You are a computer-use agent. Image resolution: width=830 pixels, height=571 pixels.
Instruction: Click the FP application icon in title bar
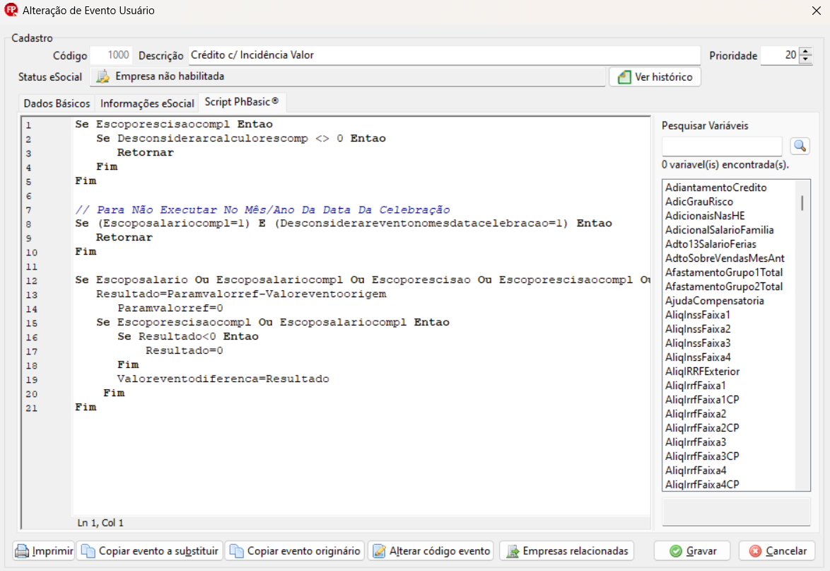click(11, 10)
